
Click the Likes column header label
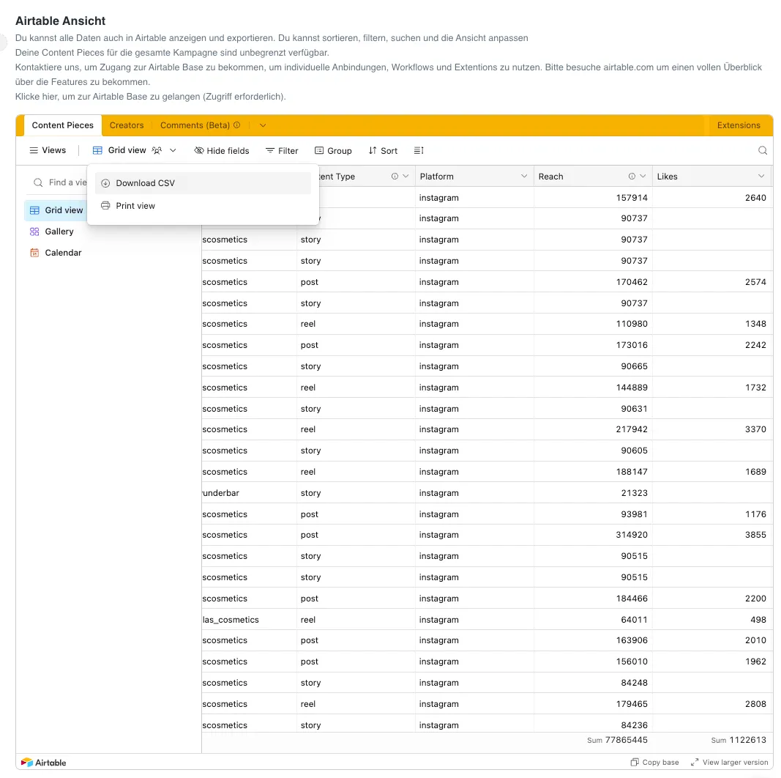pos(667,177)
